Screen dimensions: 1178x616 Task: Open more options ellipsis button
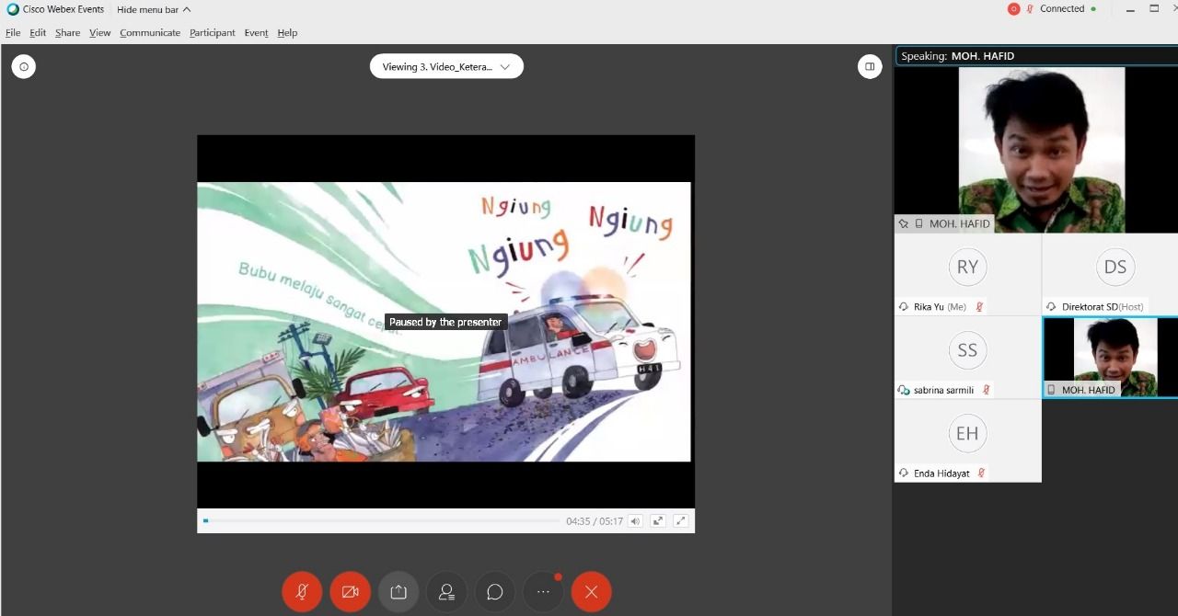point(543,592)
